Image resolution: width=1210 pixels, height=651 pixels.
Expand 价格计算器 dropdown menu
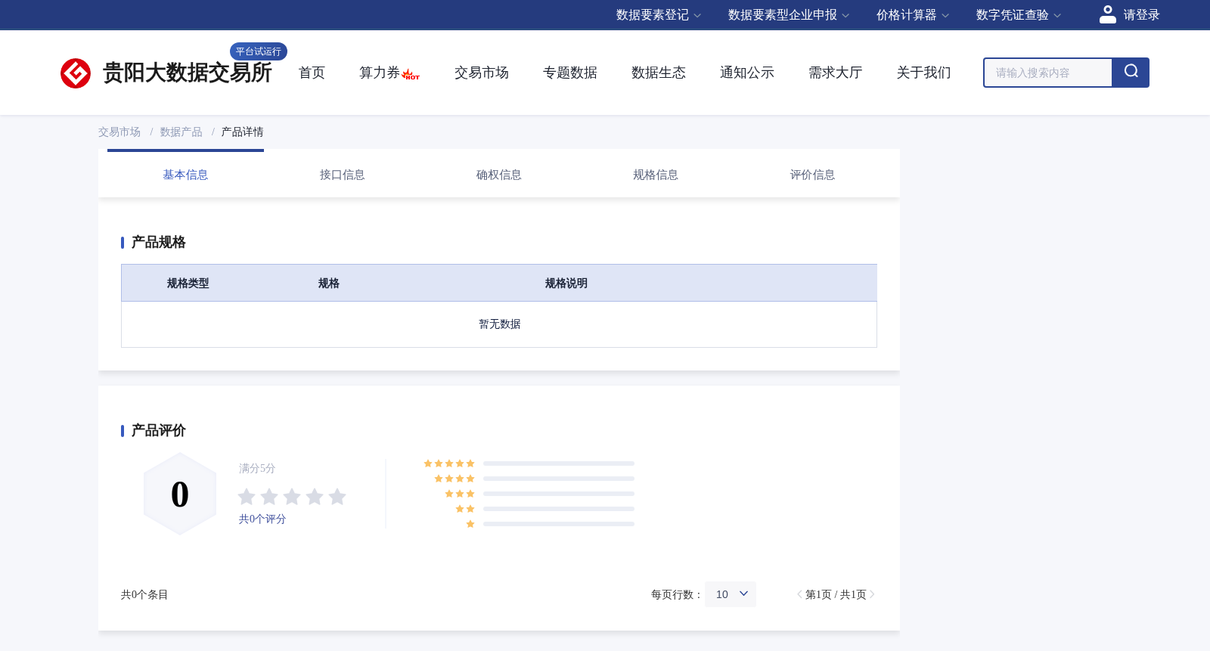(x=913, y=15)
